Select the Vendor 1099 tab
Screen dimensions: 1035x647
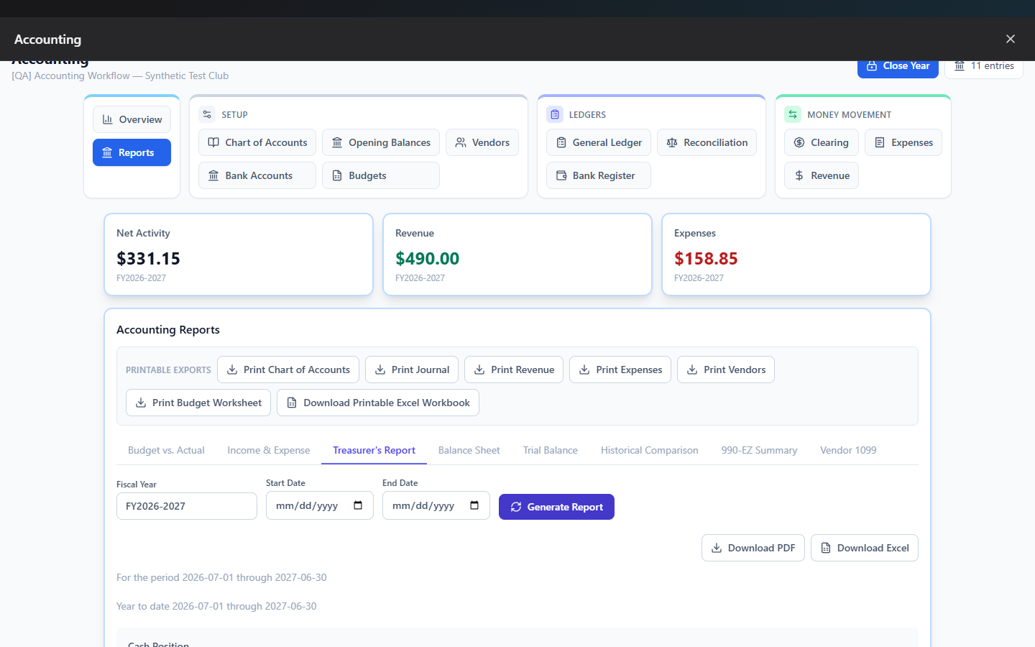(848, 450)
